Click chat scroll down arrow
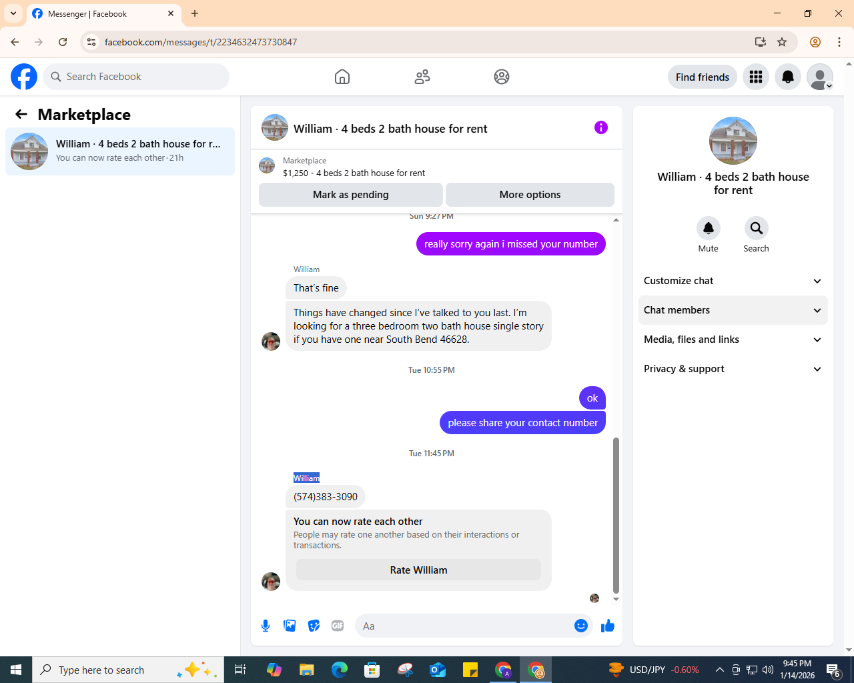 point(616,599)
